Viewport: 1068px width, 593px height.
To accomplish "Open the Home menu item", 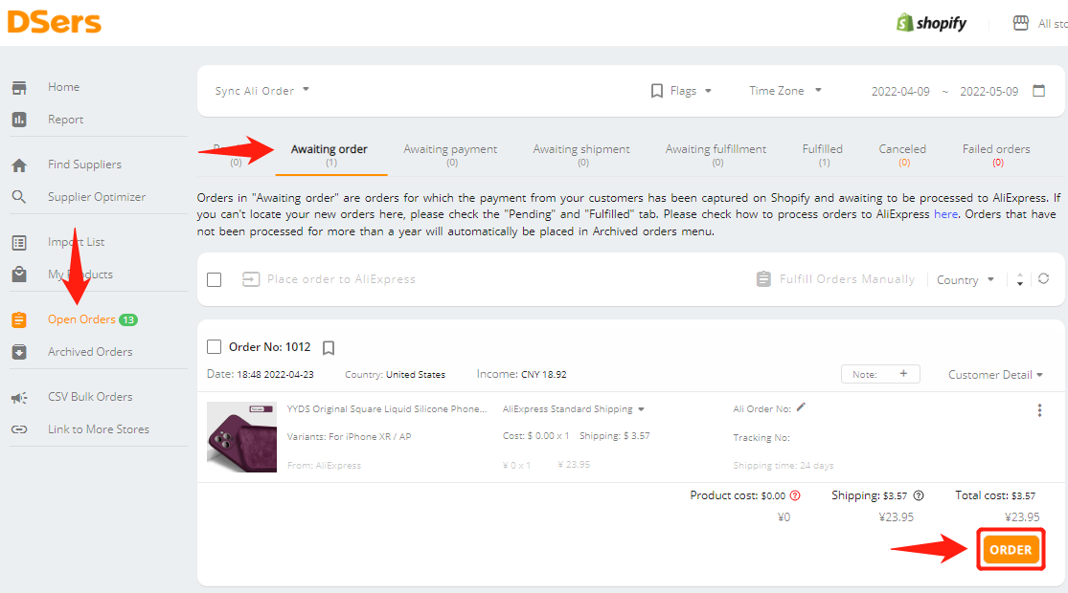I will click(64, 87).
